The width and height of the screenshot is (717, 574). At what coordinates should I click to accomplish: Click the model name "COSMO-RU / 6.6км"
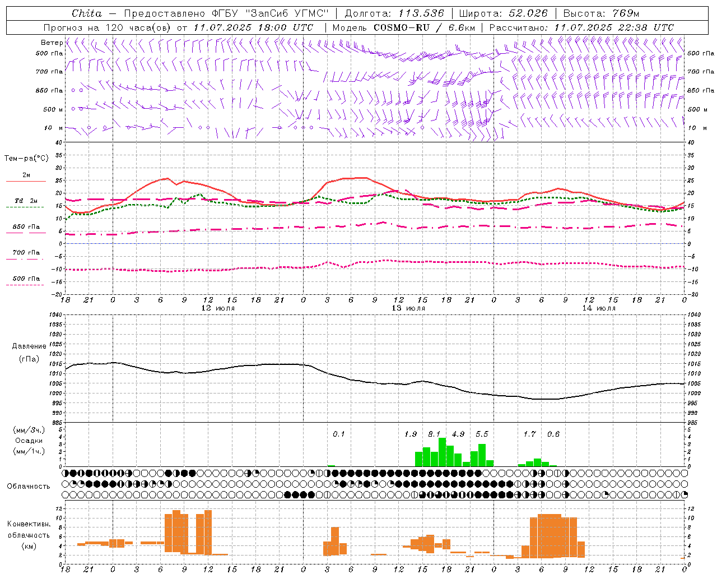coord(424,27)
